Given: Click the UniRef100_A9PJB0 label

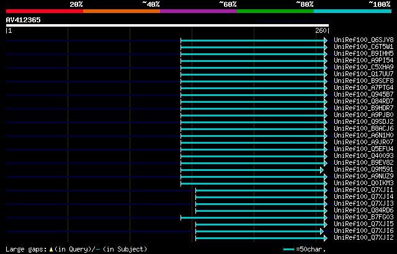Looking at the screenshot, I should click(x=364, y=115).
